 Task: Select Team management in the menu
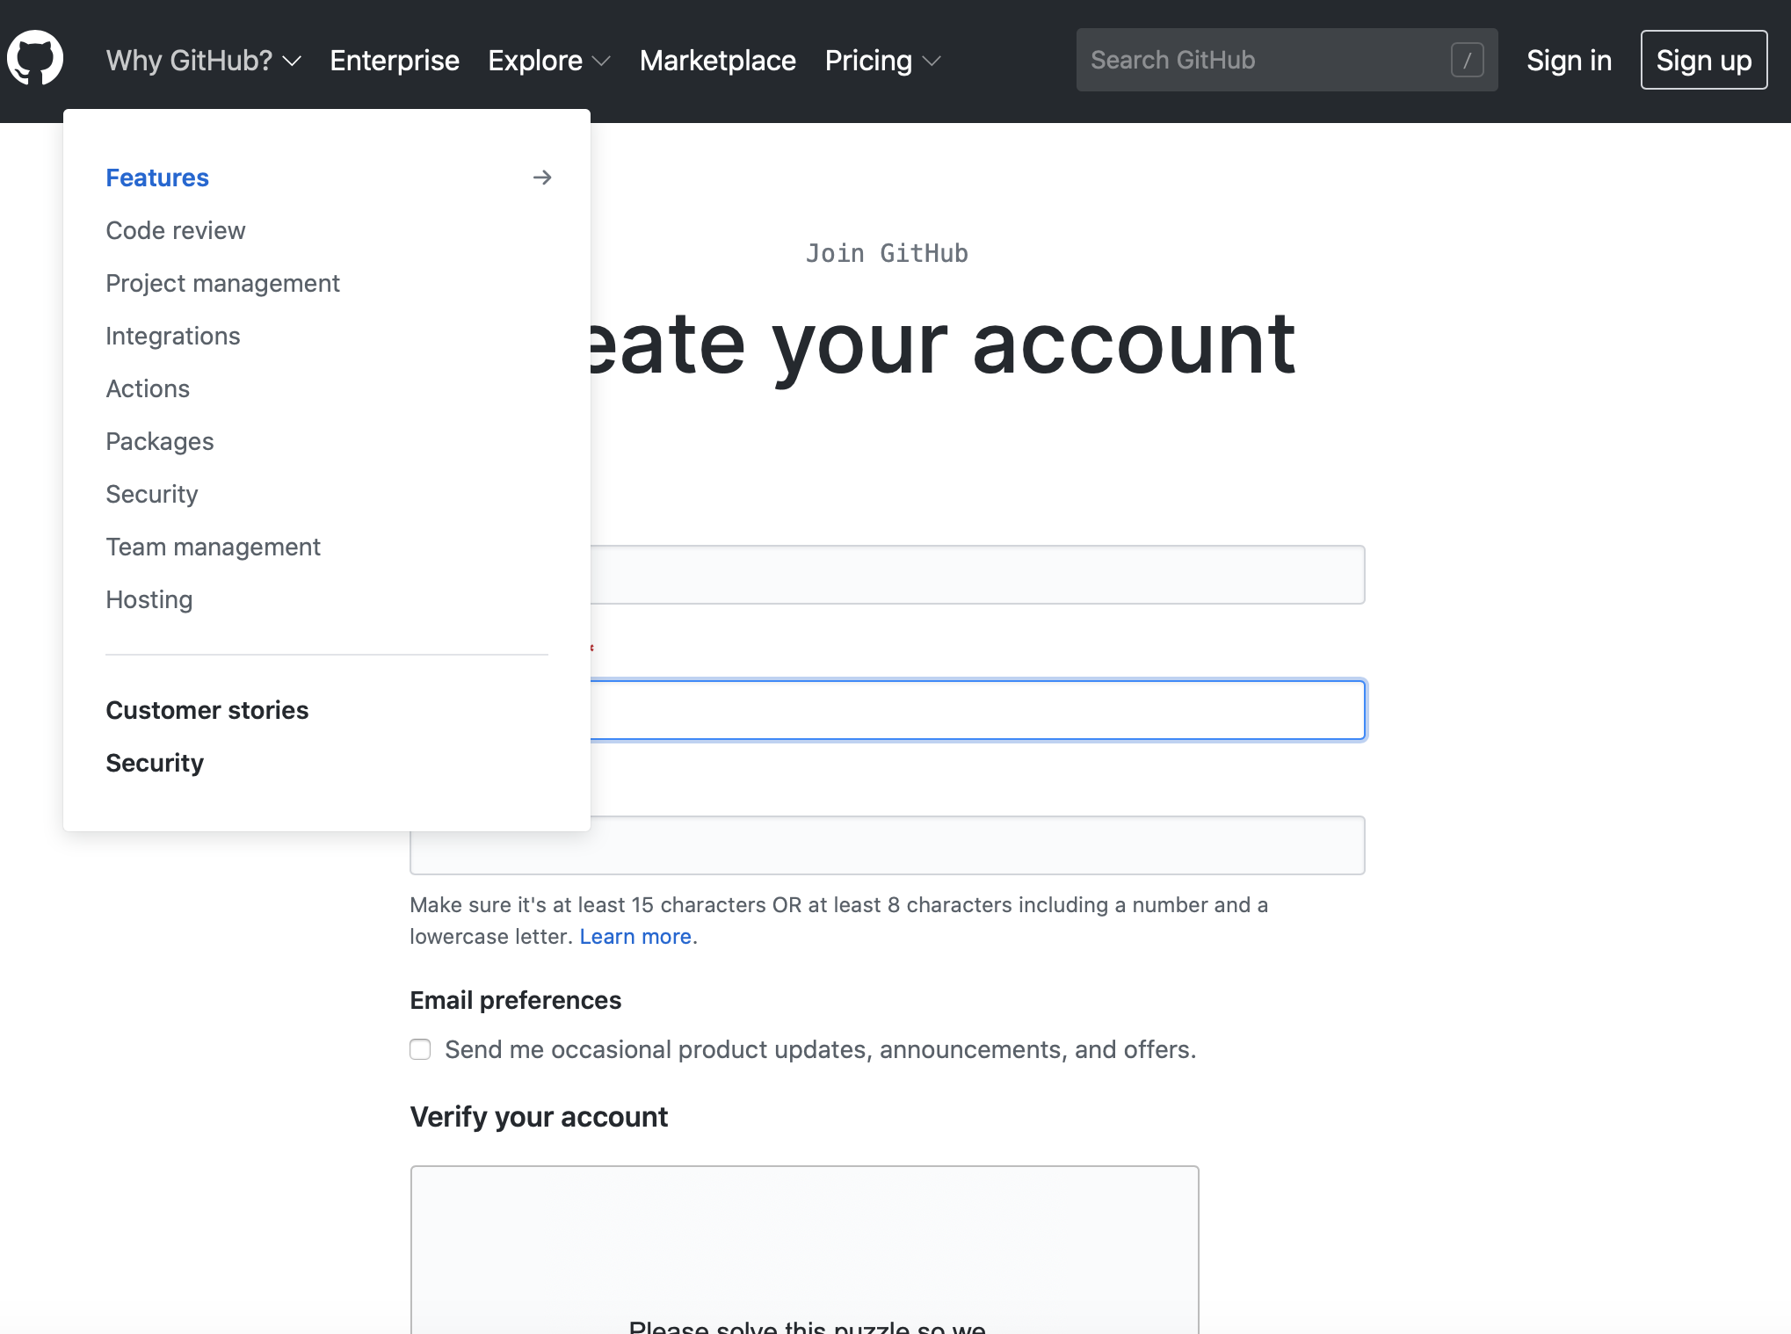213,547
